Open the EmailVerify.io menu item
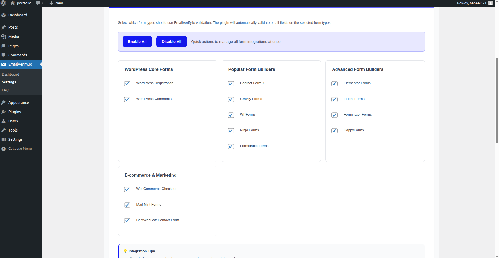Screen dimensions: 499x258 pyautogui.click(x=21, y=64)
